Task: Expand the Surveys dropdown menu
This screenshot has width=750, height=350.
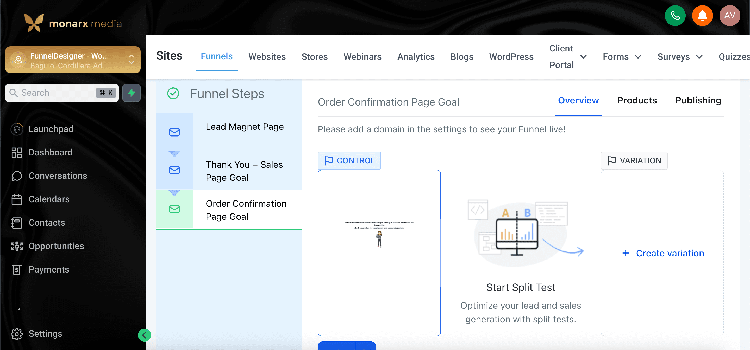Action: [699, 57]
